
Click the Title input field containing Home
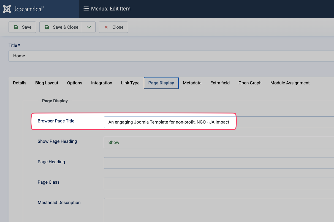coord(171,56)
